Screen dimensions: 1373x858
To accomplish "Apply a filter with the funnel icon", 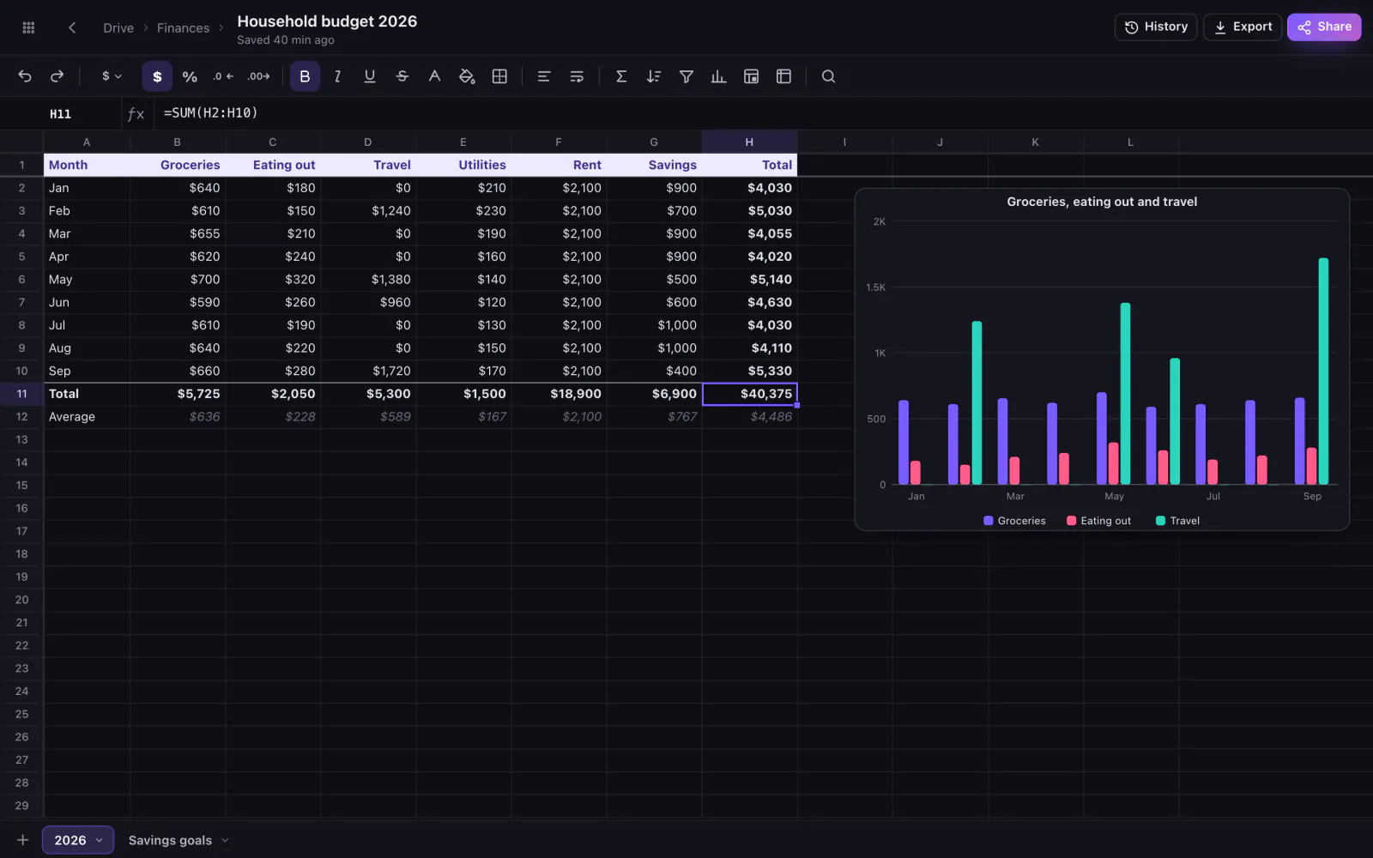I will [686, 76].
